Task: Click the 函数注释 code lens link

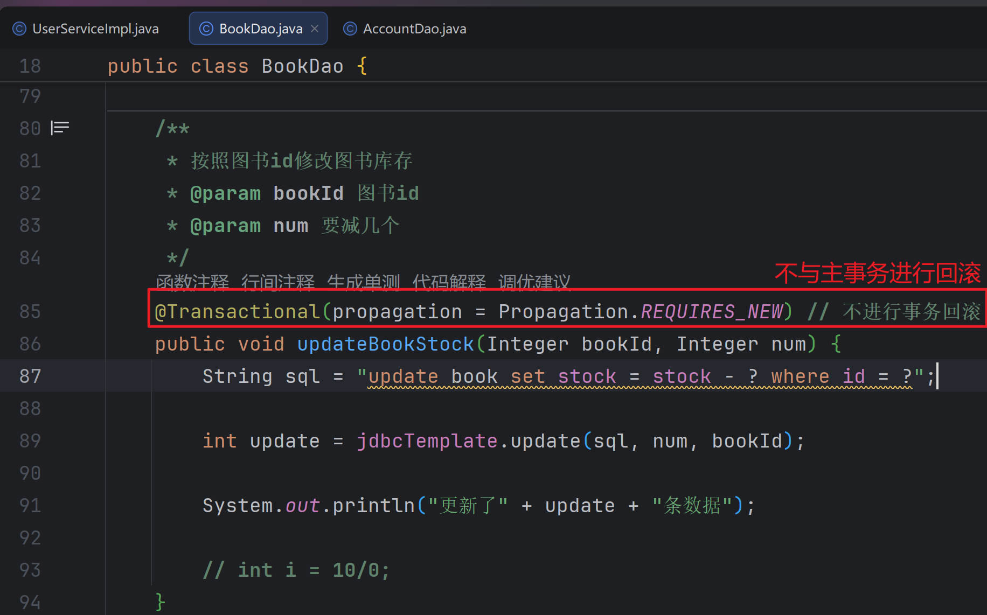Action: coord(192,282)
